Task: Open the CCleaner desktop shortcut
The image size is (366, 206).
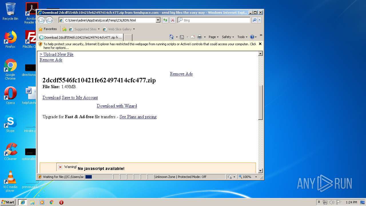Action: pyautogui.click(x=10, y=152)
